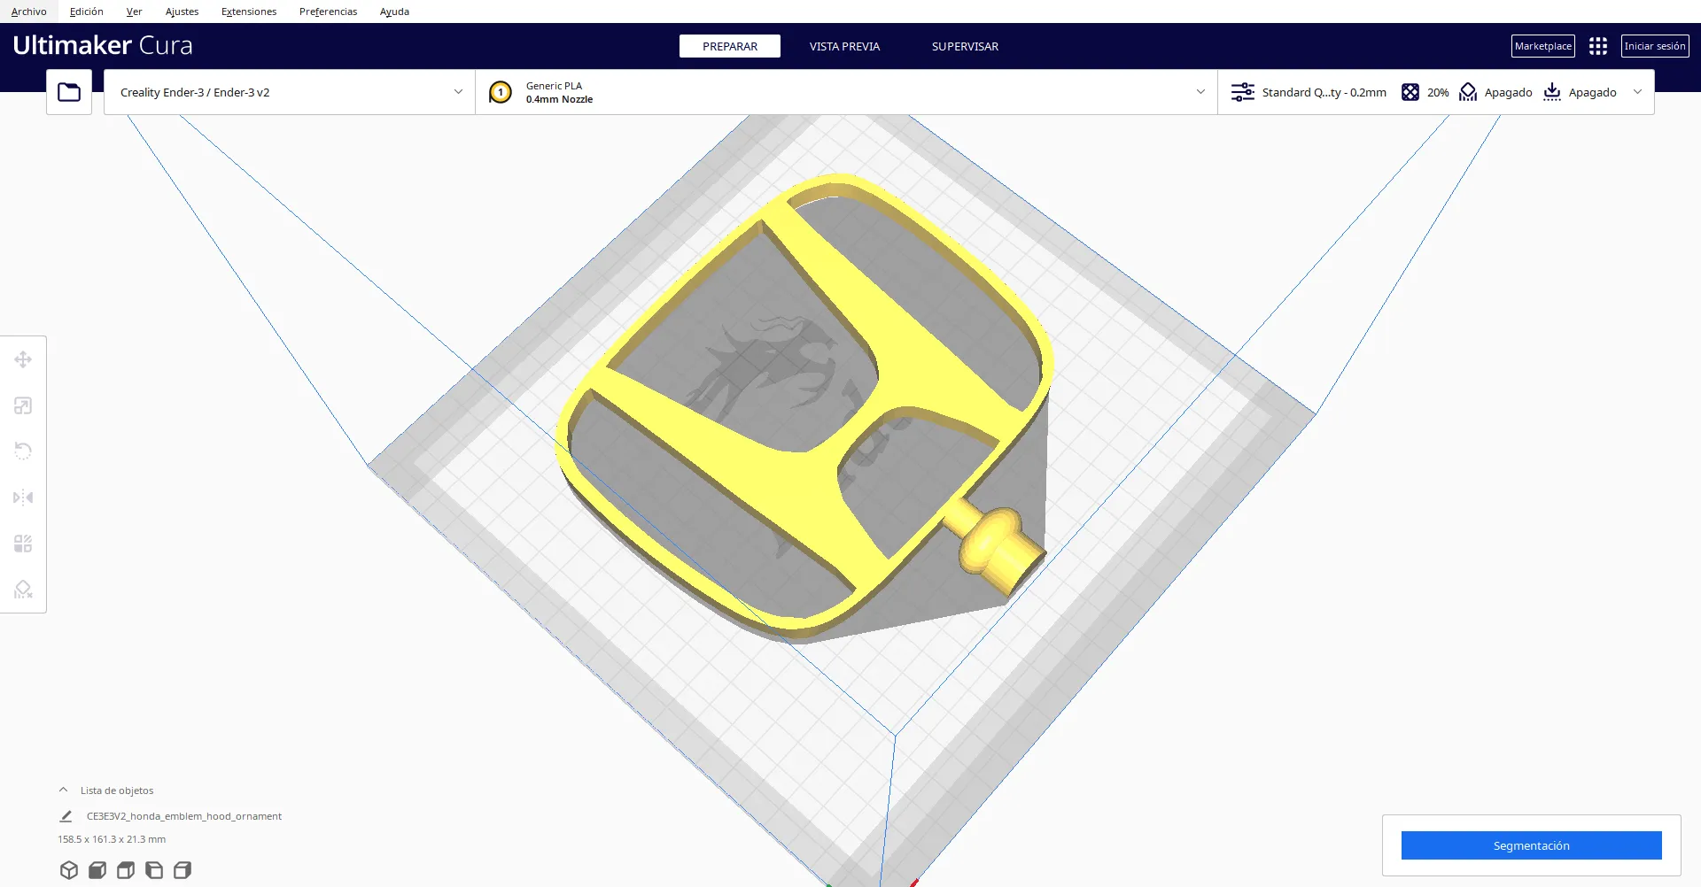Click the infill 20% icon
This screenshot has height=887, width=1701.
[x=1410, y=92]
